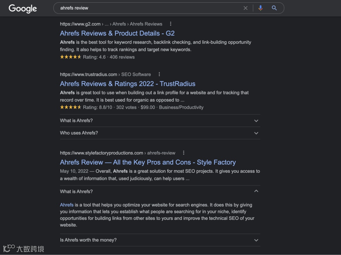Screen dimensions: 341x255
Task: Click TrustRadius star rating icons
Action: [x=70, y=107]
